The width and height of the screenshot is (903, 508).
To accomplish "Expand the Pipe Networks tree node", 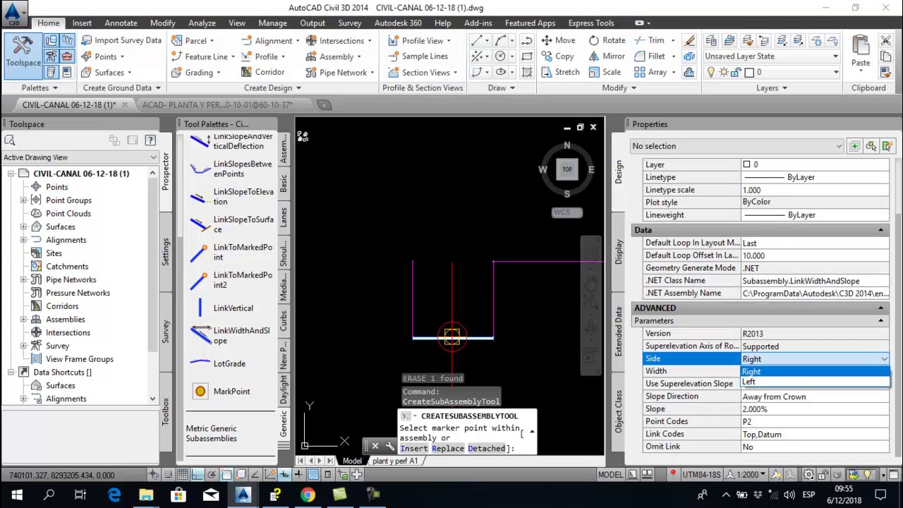I will tap(23, 279).
